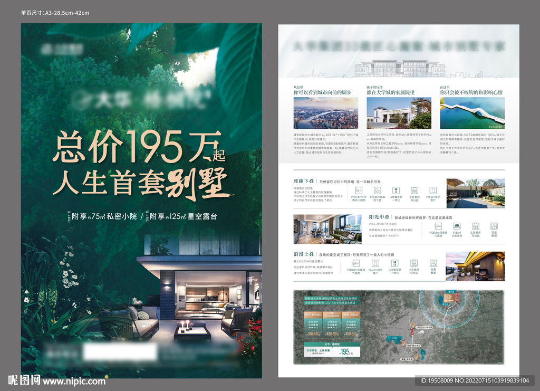Click the 雅趣下叠 section heading

[x=305, y=180]
